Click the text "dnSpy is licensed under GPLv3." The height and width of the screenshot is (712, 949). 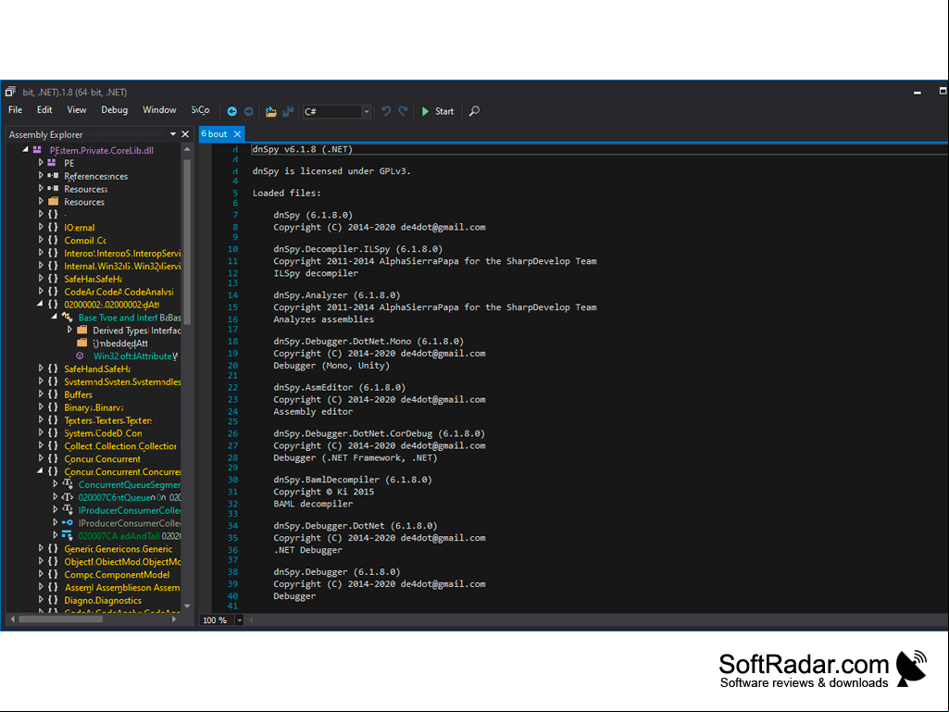331,171
